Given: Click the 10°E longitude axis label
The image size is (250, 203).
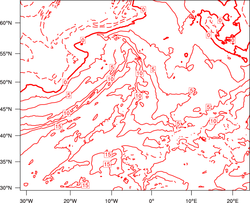Looking at the screenshot, I should pos(191,201).
